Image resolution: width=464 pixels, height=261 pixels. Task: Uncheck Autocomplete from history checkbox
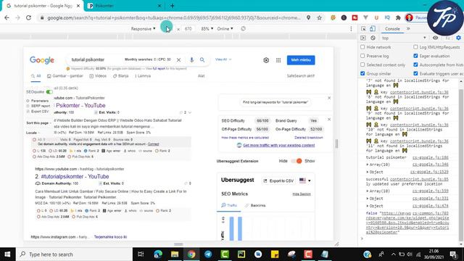415,65
